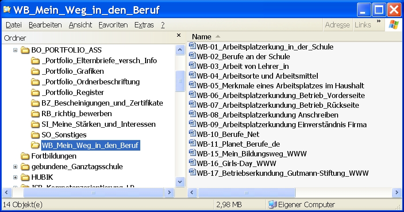404x212 pixels.
Task: Click the folder pane horizontal scroll thumb
Action: pyautogui.click(x=93, y=193)
